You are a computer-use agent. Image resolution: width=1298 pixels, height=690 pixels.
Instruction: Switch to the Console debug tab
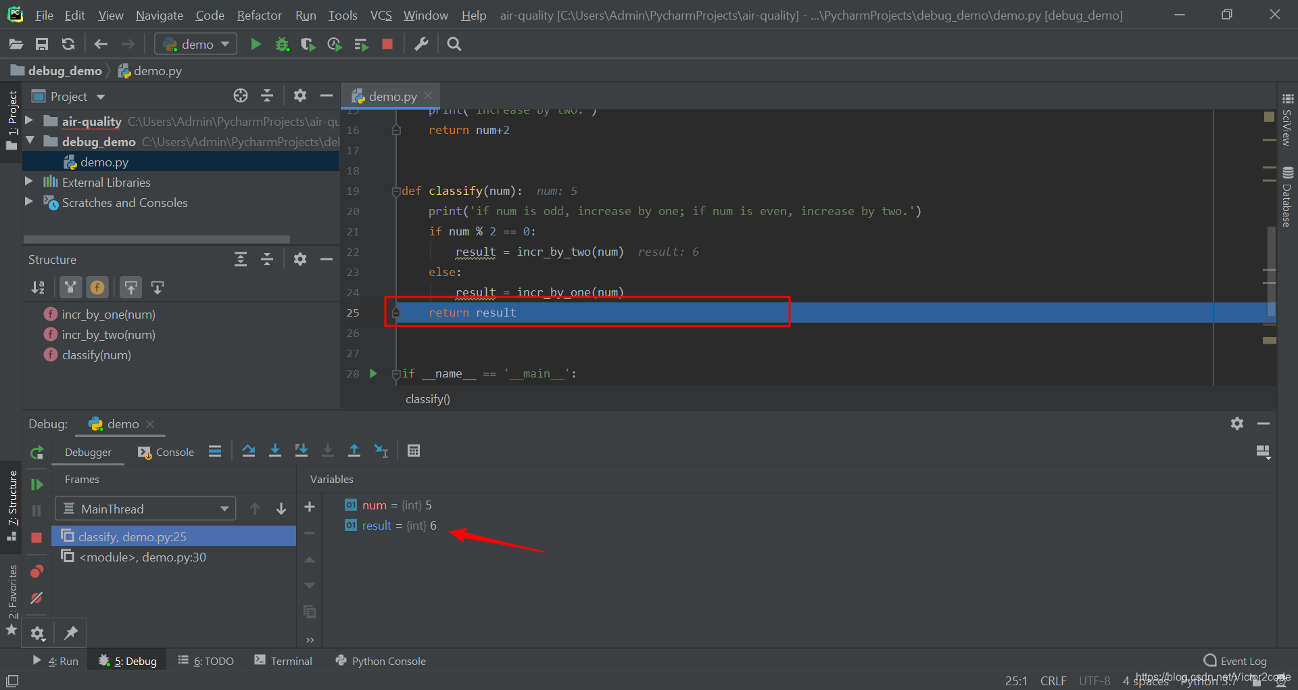tap(166, 452)
